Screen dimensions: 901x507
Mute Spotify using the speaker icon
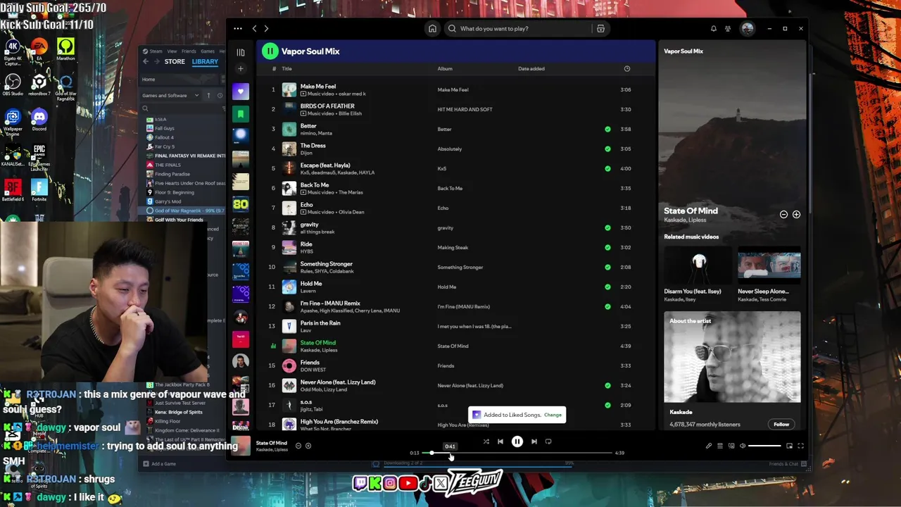pos(742,446)
